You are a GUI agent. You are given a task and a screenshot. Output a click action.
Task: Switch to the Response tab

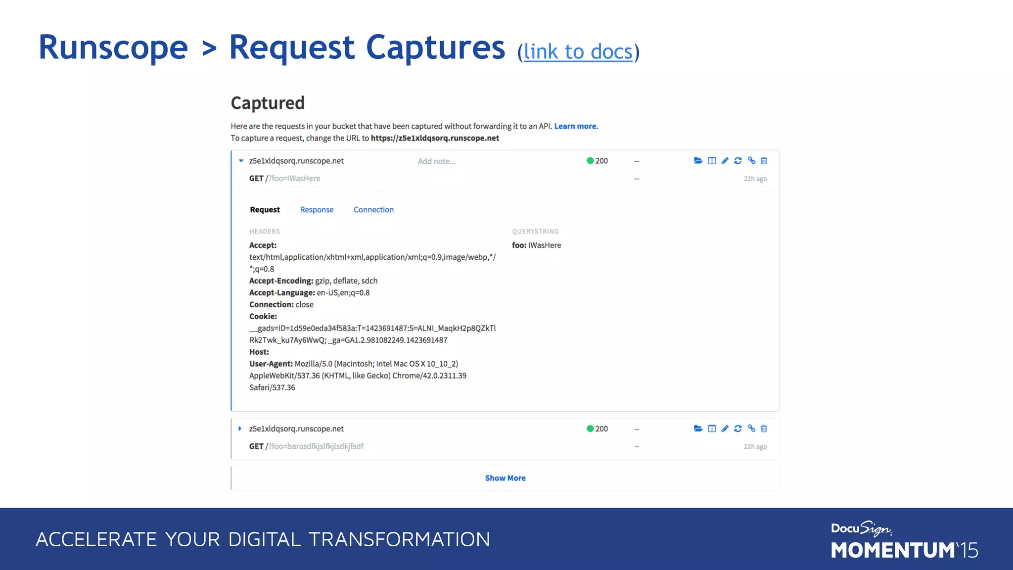point(317,210)
